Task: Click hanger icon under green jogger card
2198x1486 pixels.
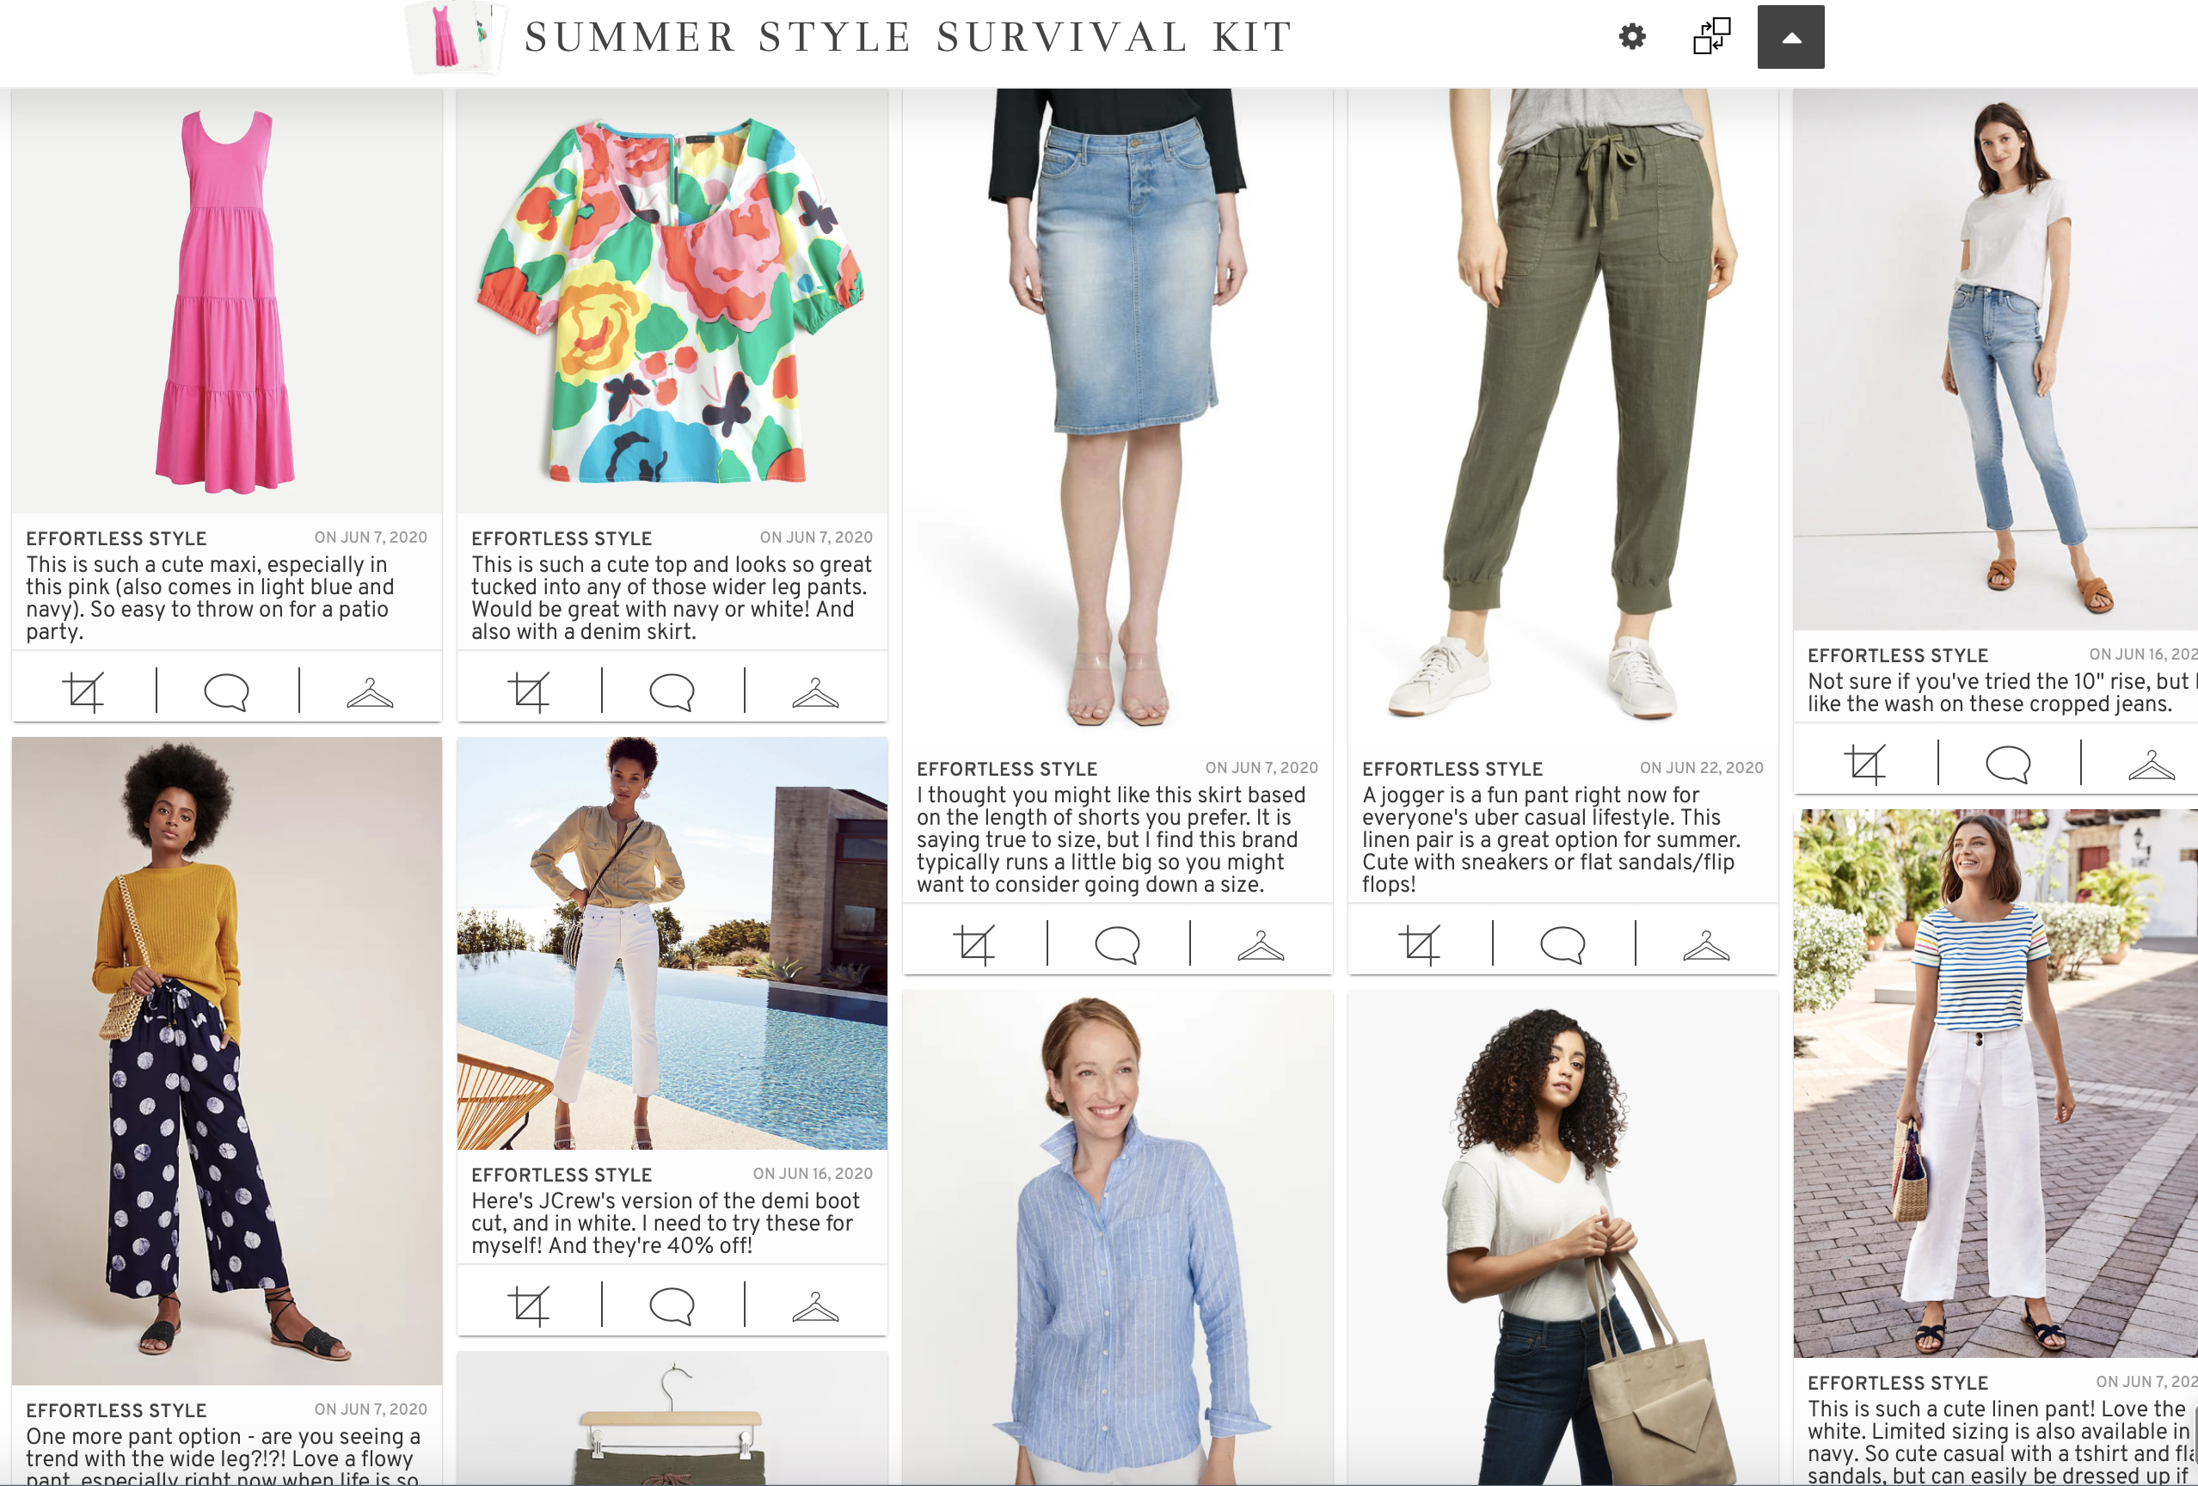Action: pyautogui.click(x=1706, y=945)
